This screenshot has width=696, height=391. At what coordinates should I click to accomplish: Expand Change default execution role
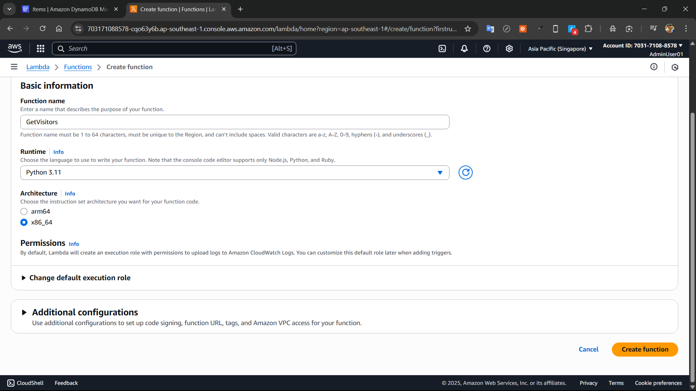tap(76, 278)
